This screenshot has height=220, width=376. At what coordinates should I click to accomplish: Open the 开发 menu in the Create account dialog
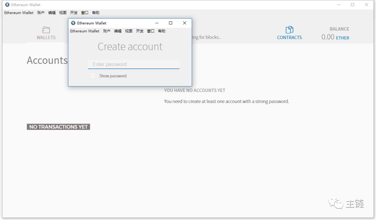(x=140, y=31)
